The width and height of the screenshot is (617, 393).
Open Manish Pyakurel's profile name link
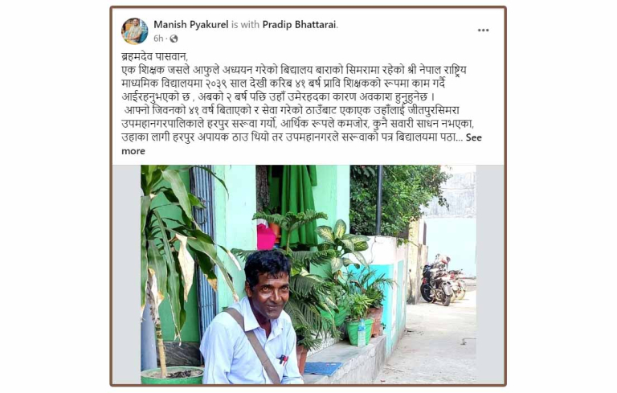click(x=191, y=25)
